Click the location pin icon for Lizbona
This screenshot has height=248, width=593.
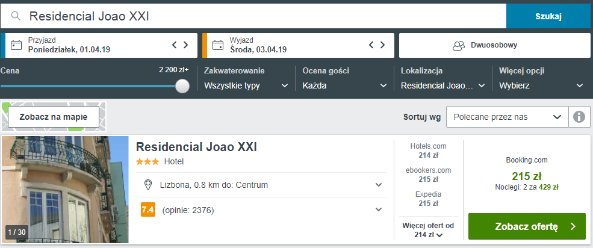click(148, 185)
